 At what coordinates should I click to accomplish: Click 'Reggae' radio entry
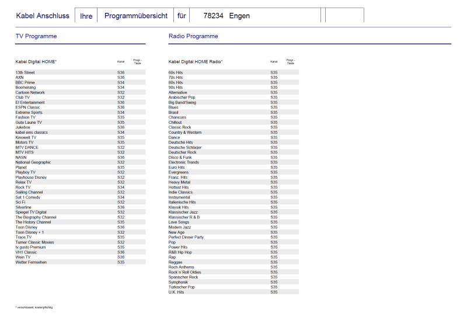click(x=233, y=262)
